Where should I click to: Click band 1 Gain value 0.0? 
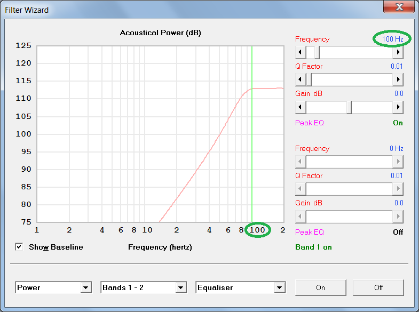pos(399,94)
